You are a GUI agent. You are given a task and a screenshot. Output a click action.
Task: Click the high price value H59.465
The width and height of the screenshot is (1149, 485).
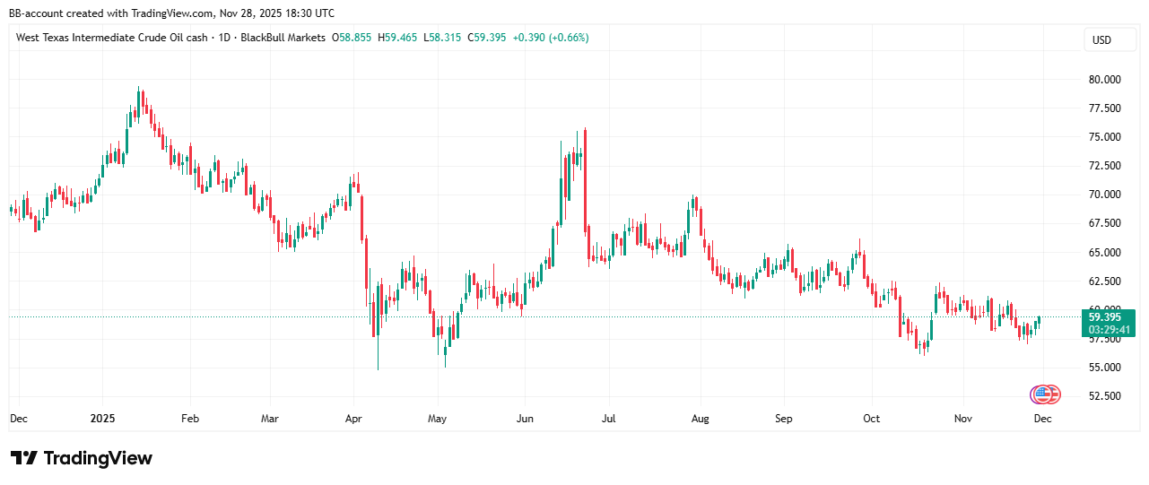tap(397, 38)
